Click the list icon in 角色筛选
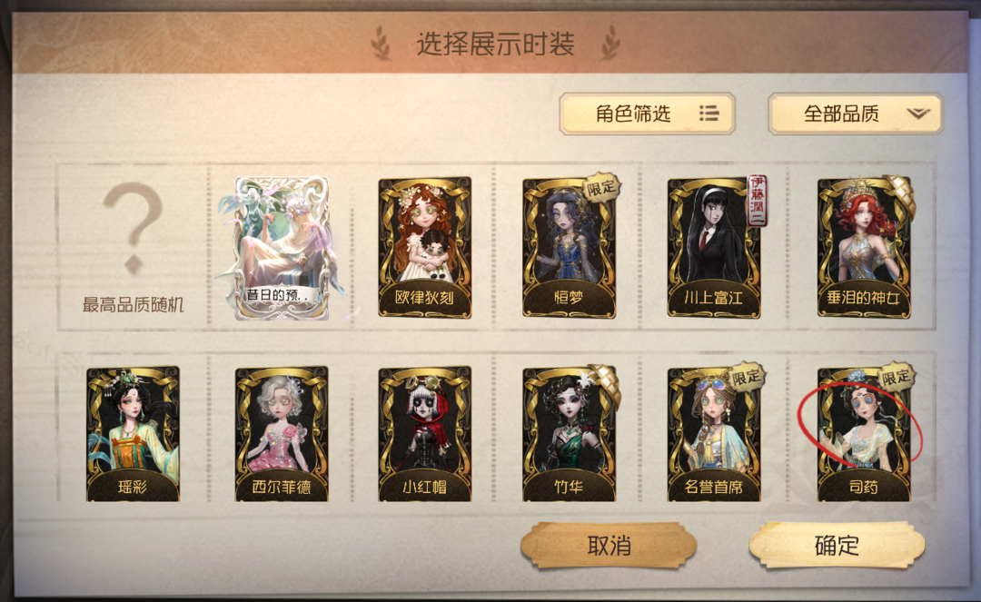 [708, 113]
